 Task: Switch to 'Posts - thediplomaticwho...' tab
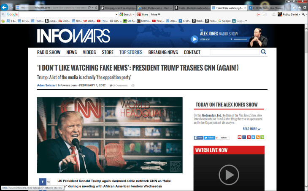click(x=192, y=8)
